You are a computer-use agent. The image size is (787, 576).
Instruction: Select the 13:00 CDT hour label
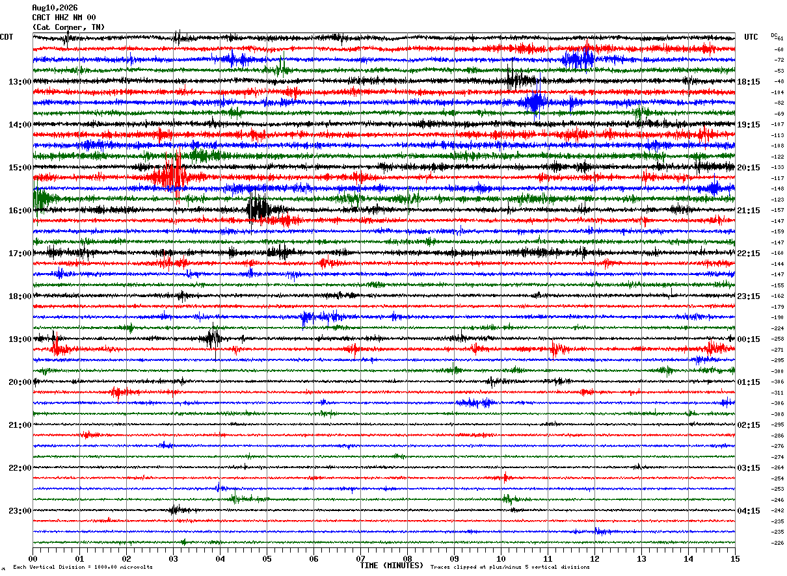20,82
